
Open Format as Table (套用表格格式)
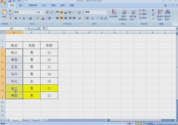[x=124, y=15]
